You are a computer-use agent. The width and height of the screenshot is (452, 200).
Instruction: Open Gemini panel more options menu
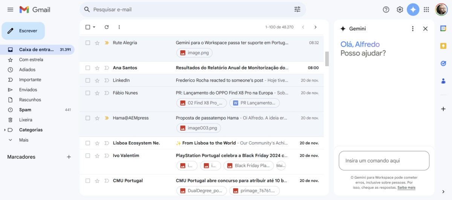pos(413,29)
